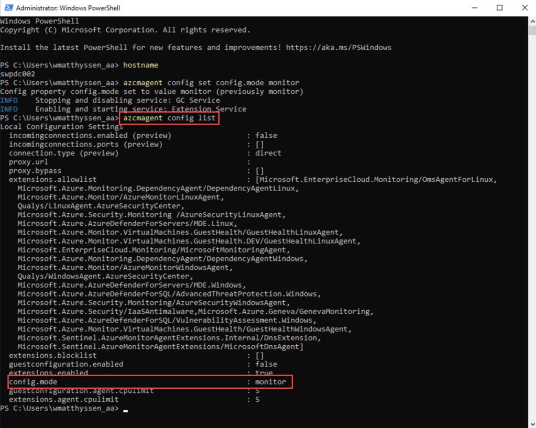The image size is (536, 428).
Task: Click the hostname output swpdc002
Action: (x=18, y=74)
